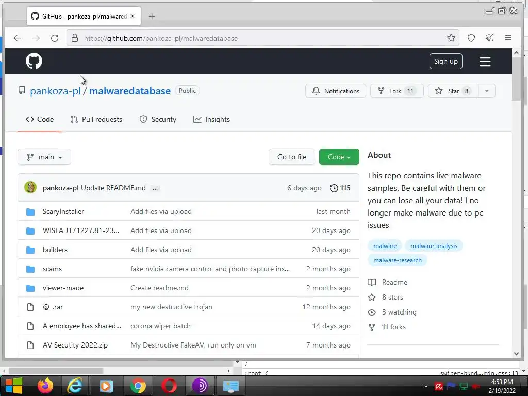Click the site padlock security icon
Image resolution: width=528 pixels, height=396 pixels.
pos(75,38)
